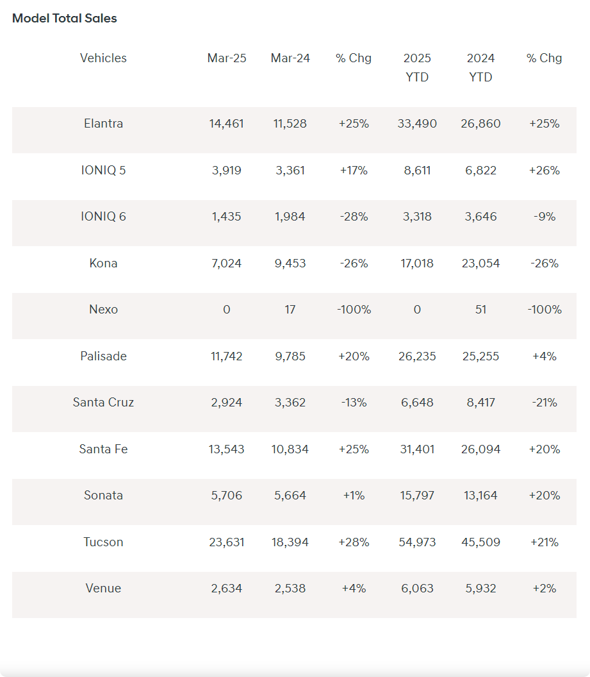Select the 2025 YTD column header
This screenshot has height=677, width=590.
pyautogui.click(x=417, y=67)
